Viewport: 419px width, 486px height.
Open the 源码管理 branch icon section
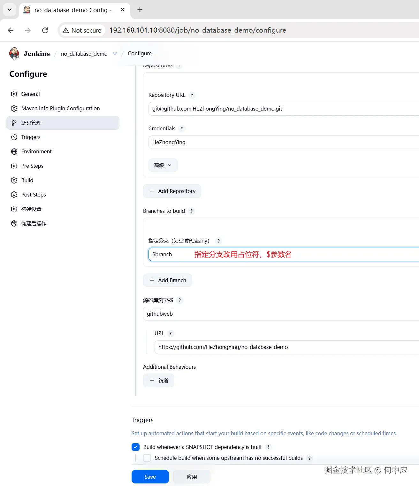click(14, 123)
